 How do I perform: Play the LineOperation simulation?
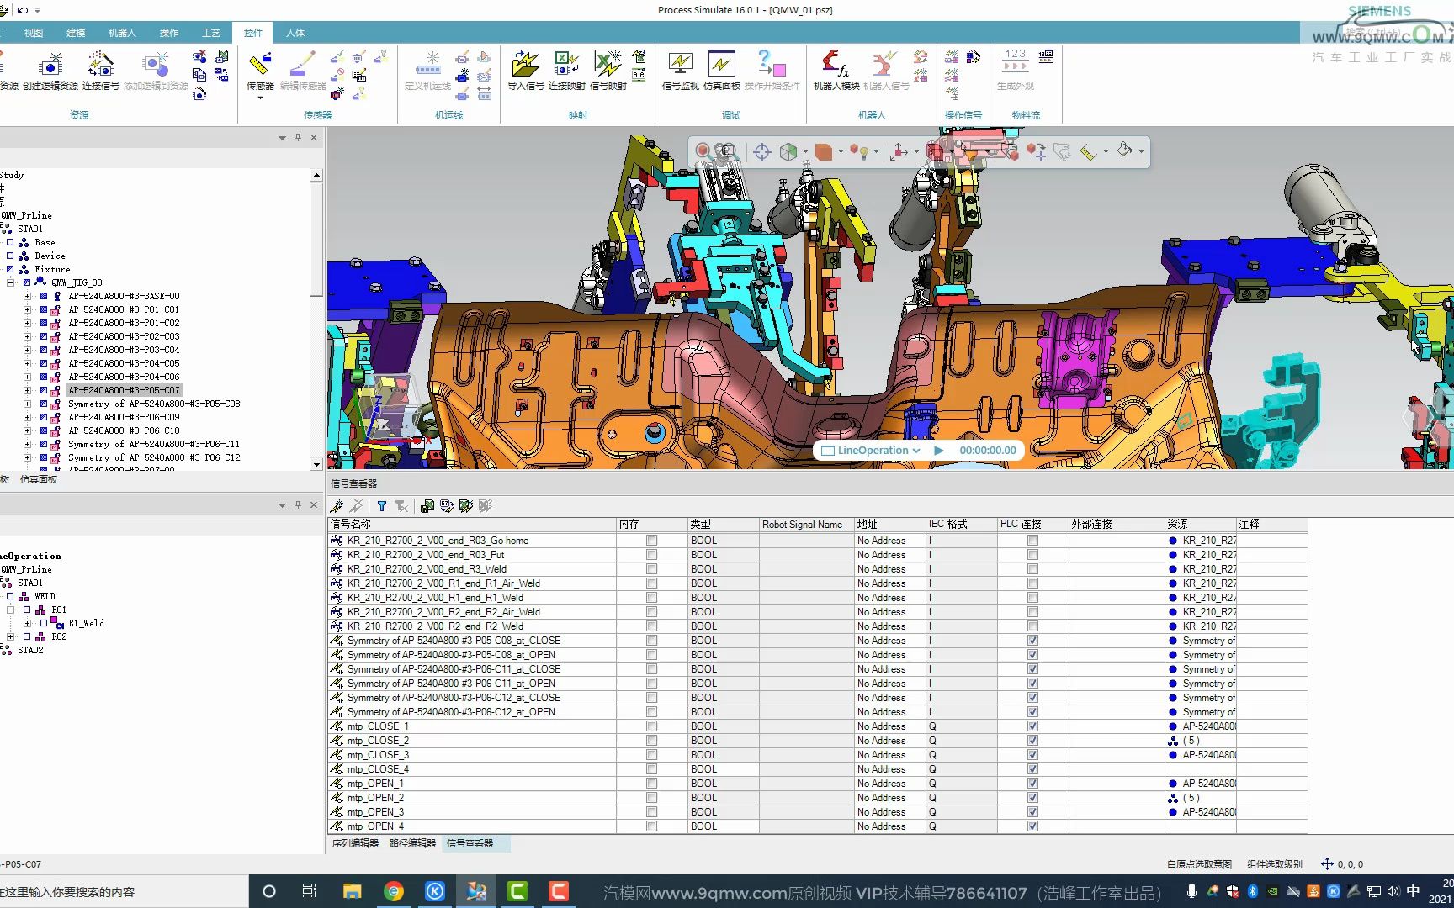pos(939,451)
